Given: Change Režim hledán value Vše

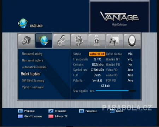Looking at the screenshot, I should (x=130, y=54).
